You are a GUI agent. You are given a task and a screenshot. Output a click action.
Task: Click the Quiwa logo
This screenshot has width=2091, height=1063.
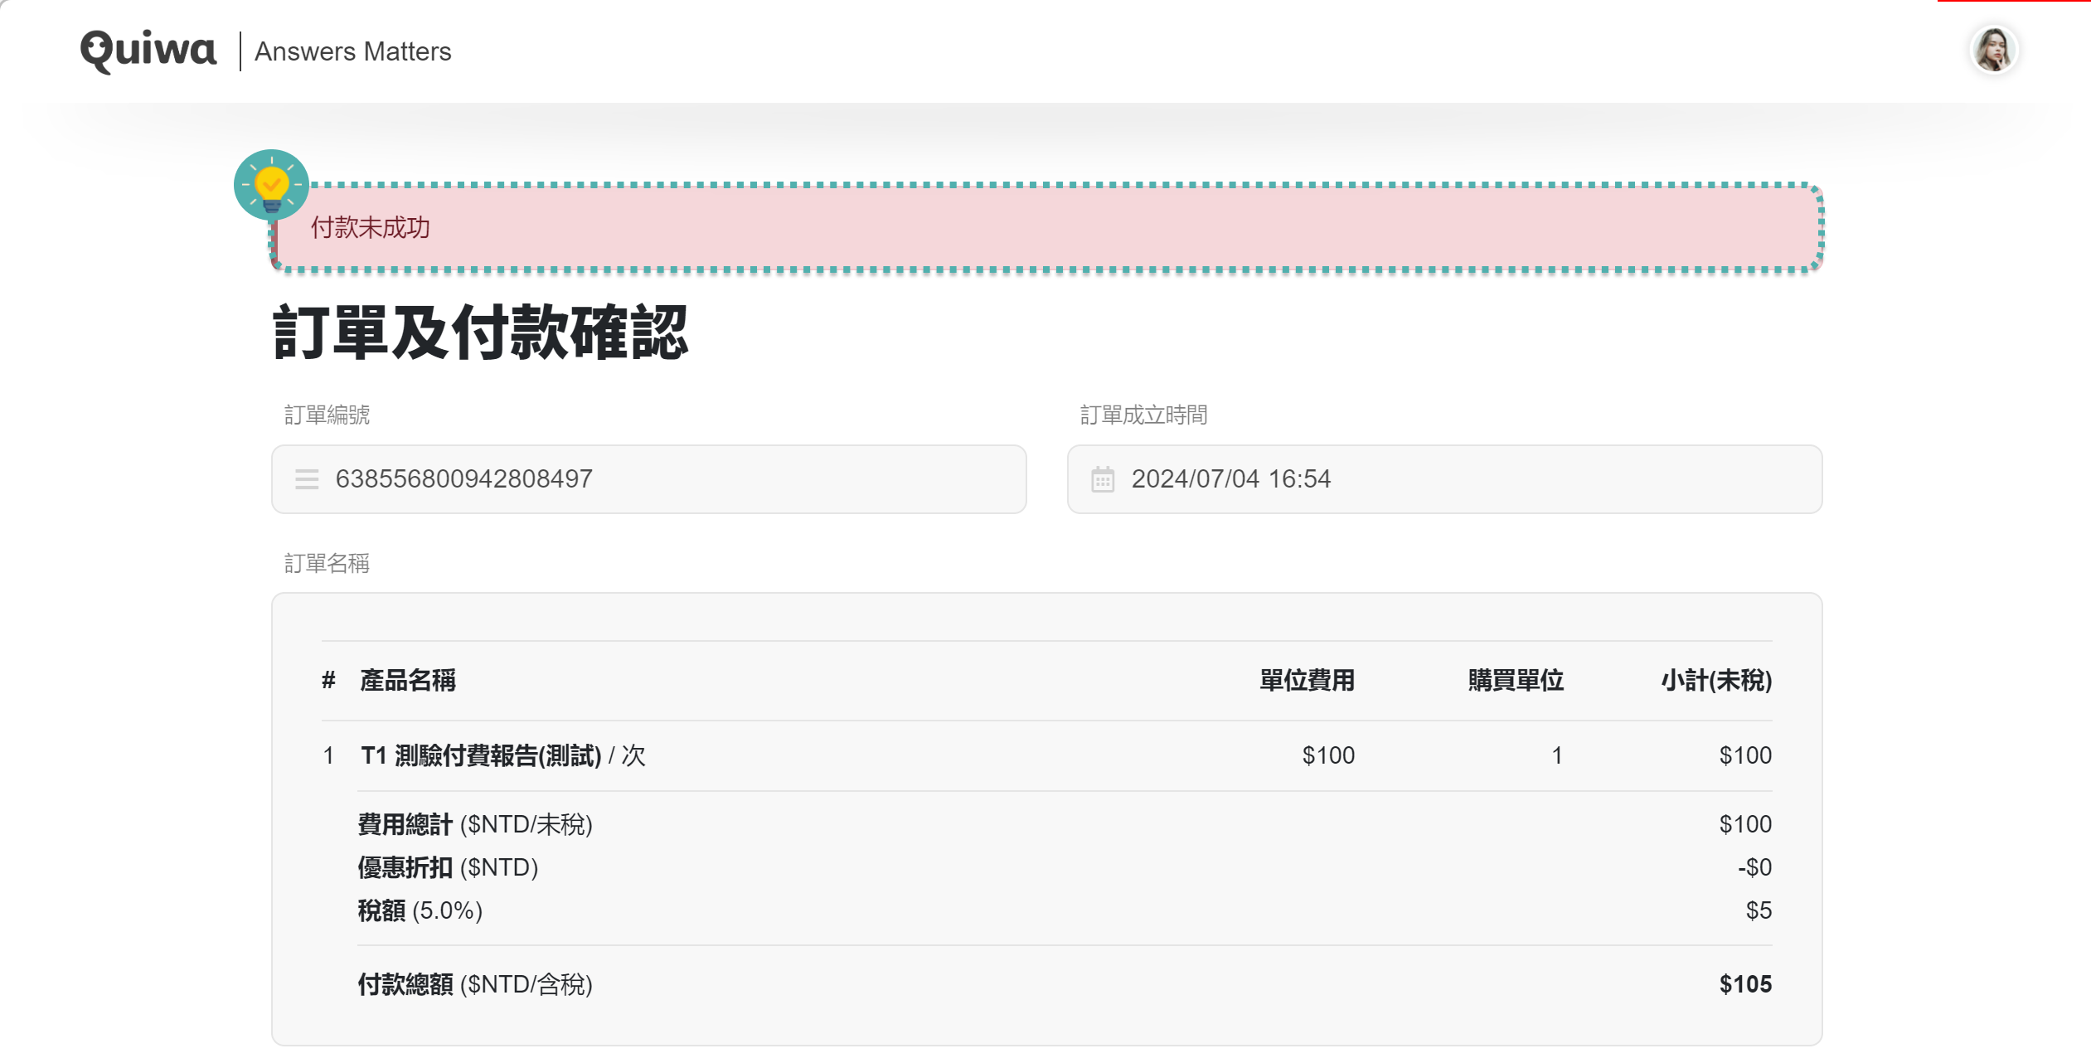tap(148, 51)
